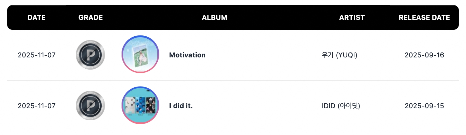Click the GRADE column header
Viewport: 466px width, 135px height.
[x=91, y=18]
